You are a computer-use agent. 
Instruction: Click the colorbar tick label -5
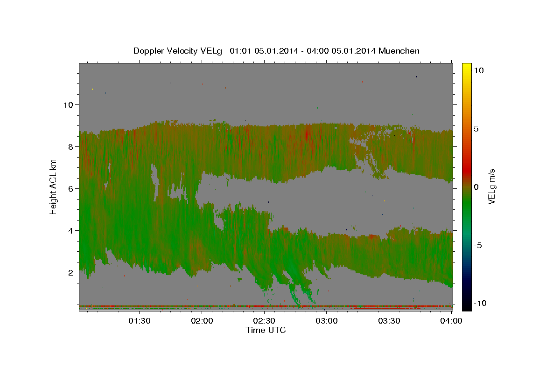(478, 245)
